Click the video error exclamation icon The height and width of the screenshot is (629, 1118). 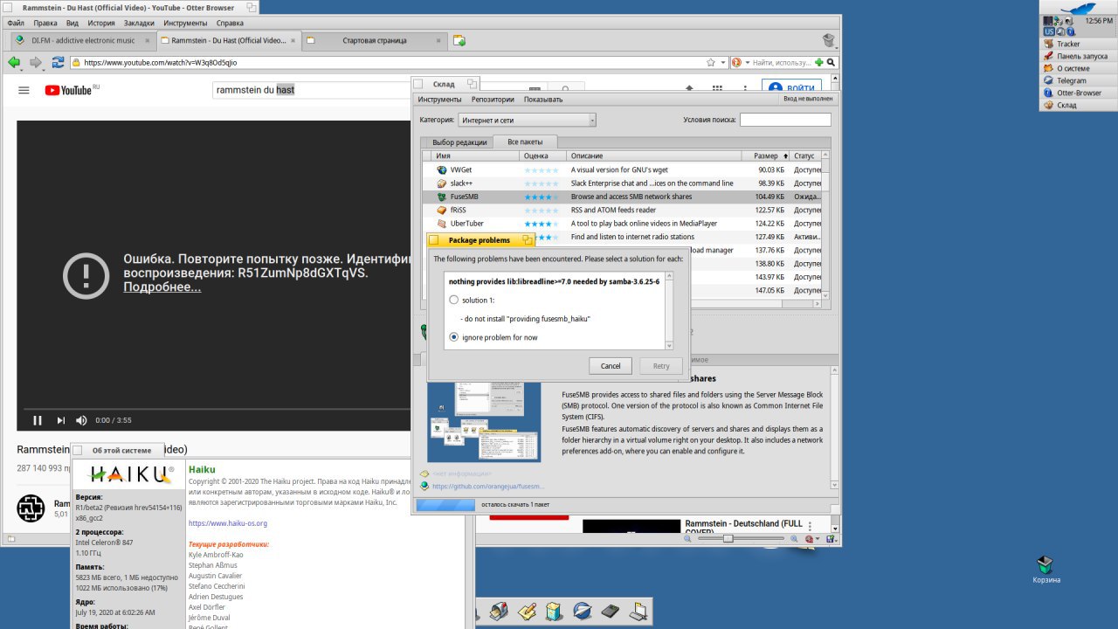coord(86,274)
